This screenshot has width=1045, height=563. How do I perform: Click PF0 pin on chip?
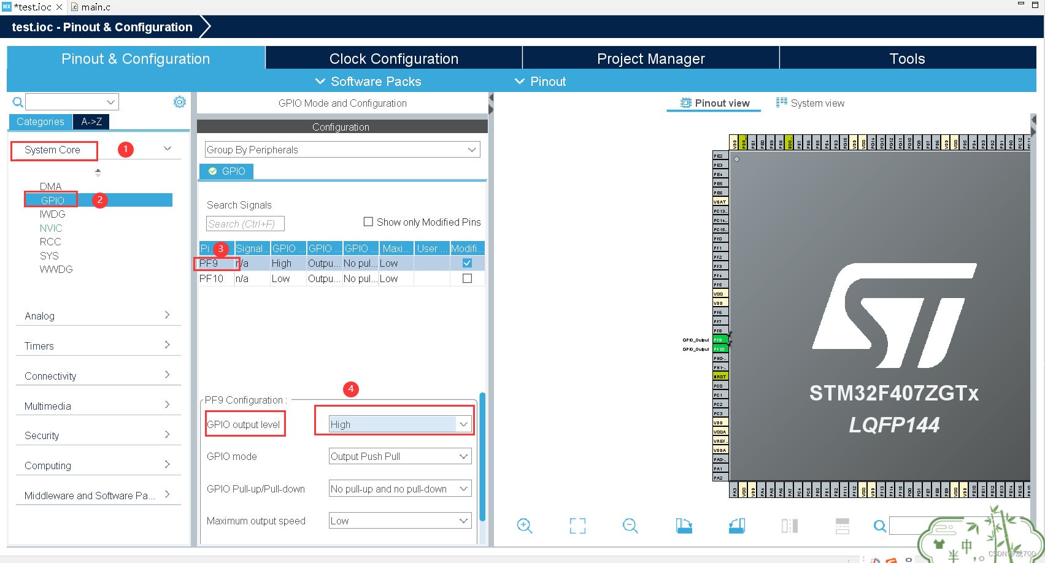[720, 239]
